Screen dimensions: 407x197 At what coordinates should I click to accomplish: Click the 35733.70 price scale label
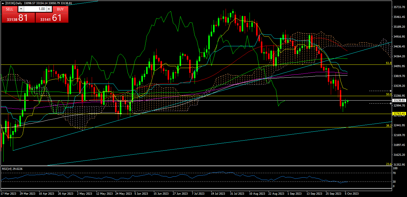400,7
